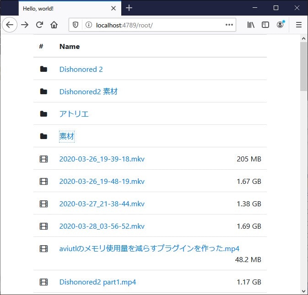This screenshot has height=295, width=308.
Task: Maximize the browser window
Action: point(276,8)
